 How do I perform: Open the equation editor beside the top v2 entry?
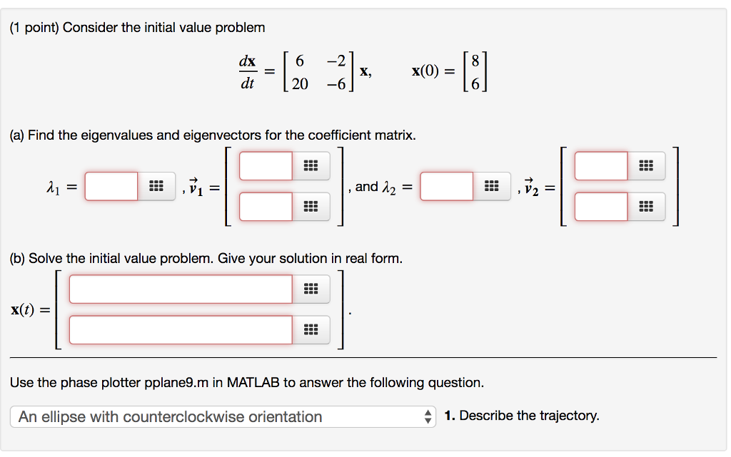(646, 165)
